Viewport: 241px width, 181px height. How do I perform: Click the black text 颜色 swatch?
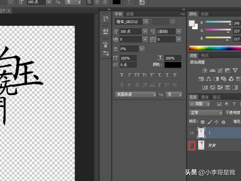[x=172, y=65]
